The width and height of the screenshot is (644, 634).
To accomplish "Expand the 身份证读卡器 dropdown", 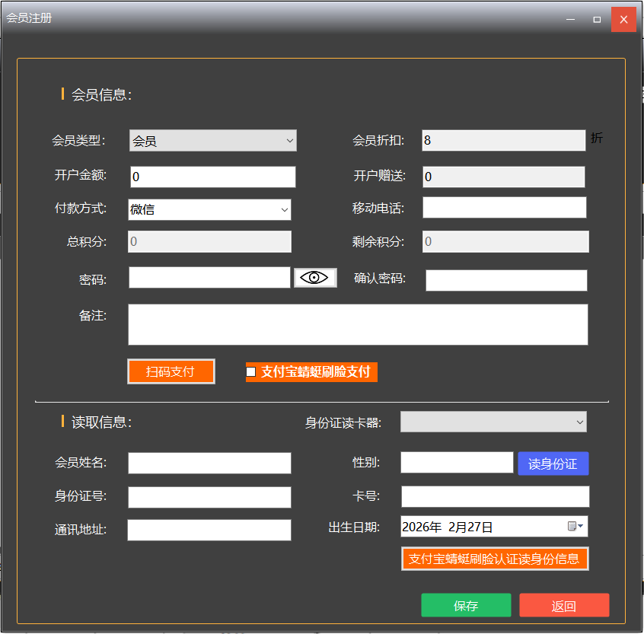I will (493, 422).
